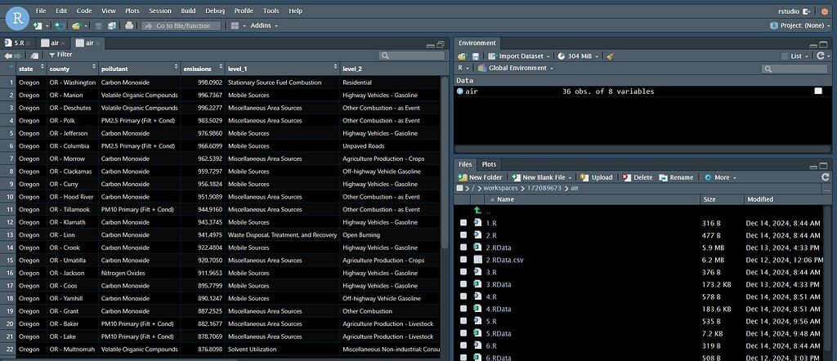Select checkbox for 3.RData file
The width and height of the screenshot is (837, 361).
click(463, 284)
